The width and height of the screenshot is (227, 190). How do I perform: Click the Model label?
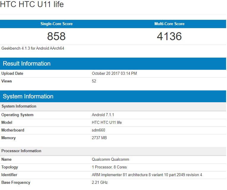tap(7, 123)
